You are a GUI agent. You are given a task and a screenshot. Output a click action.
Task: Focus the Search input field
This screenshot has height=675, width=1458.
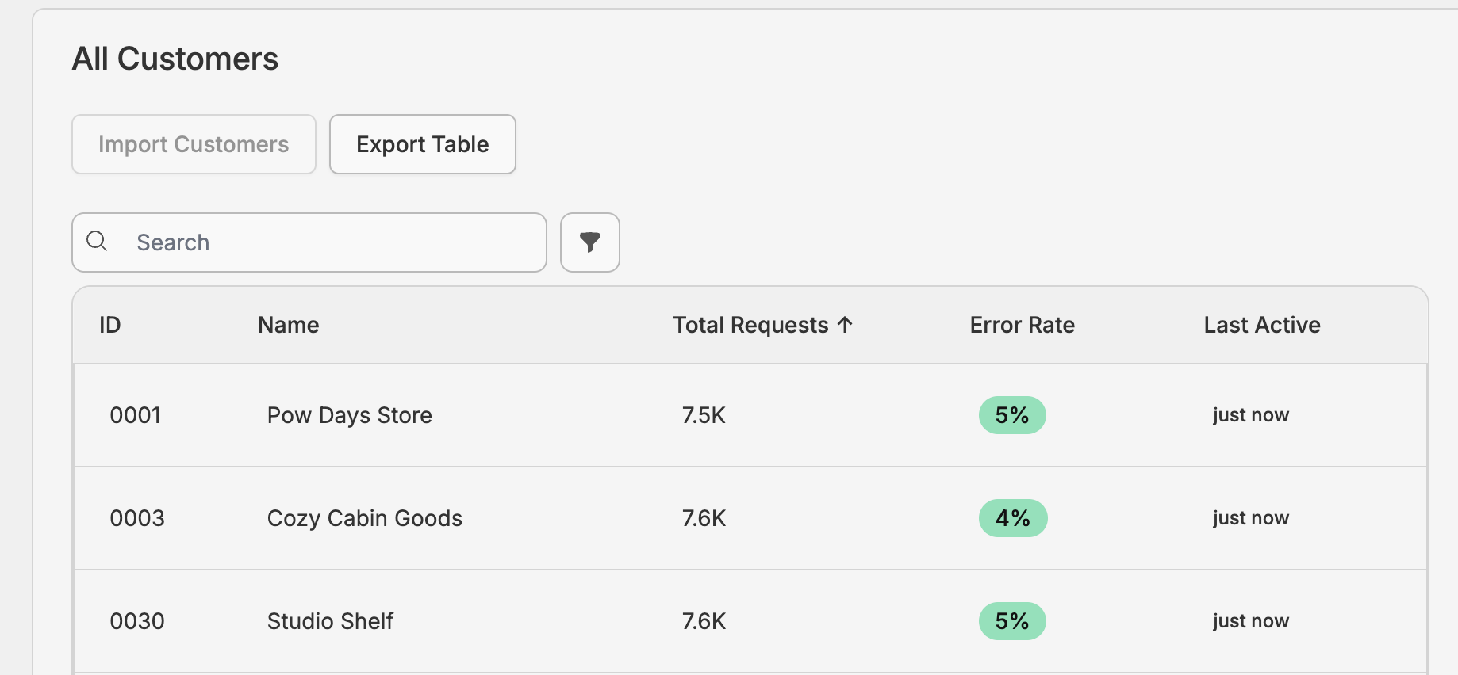[309, 242]
